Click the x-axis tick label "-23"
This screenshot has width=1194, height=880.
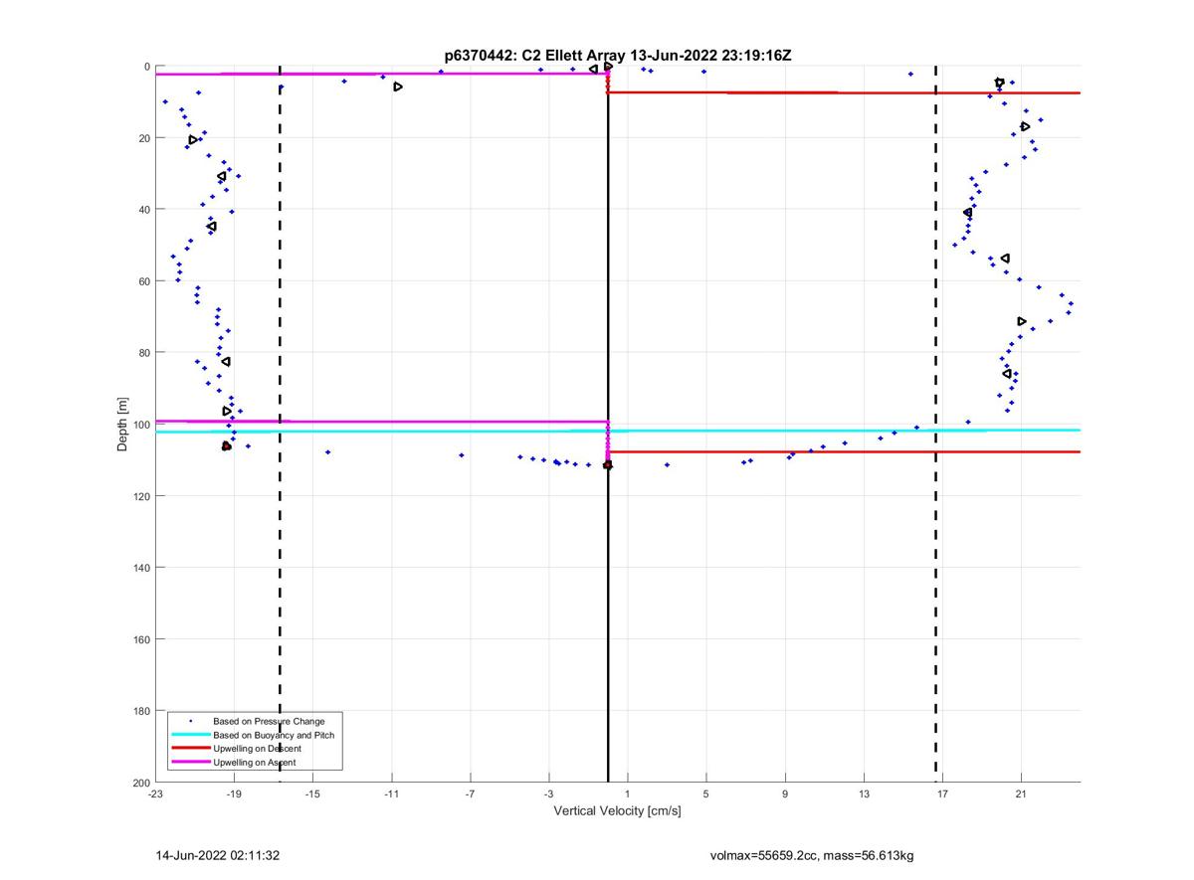click(x=155, y=793)
